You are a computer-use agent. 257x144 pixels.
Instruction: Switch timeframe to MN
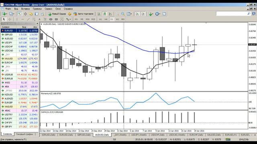click(123, 19)
